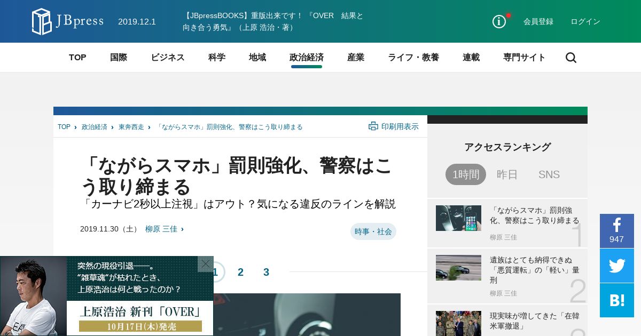Image resolution: width=641 pixels, height=336 pixels.
Task: Open the ライフ・教養 navigation section
Action: pos(413,58)
